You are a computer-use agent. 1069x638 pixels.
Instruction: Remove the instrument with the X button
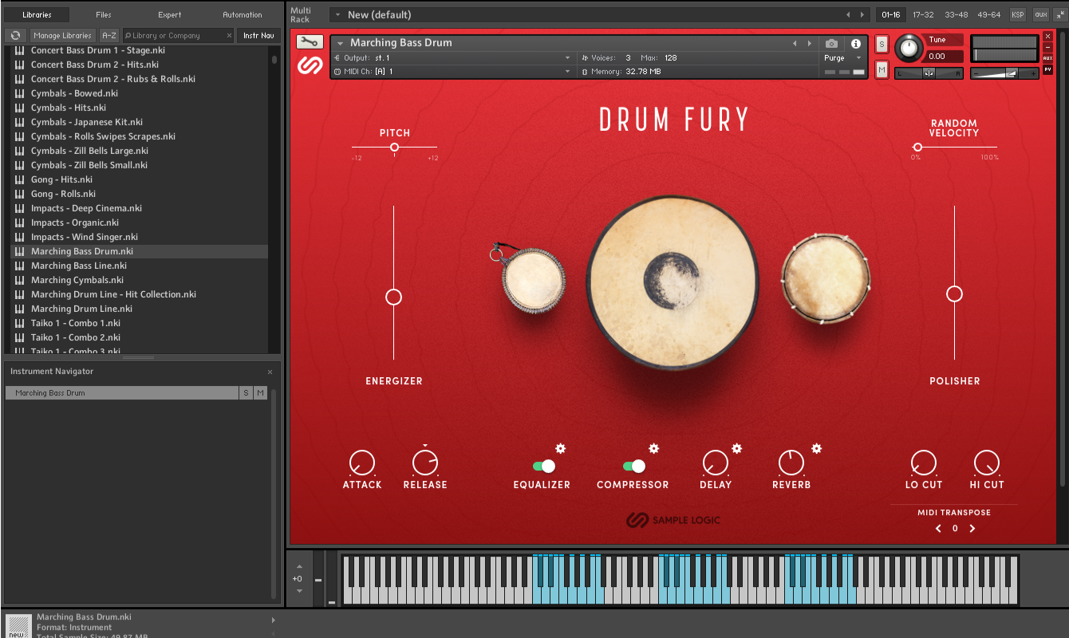(1048, 36)
